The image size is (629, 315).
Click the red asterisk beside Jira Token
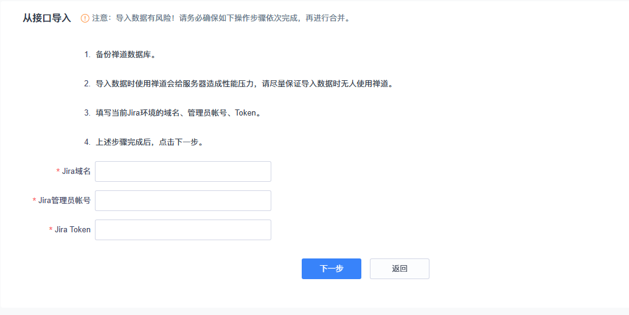50,230
